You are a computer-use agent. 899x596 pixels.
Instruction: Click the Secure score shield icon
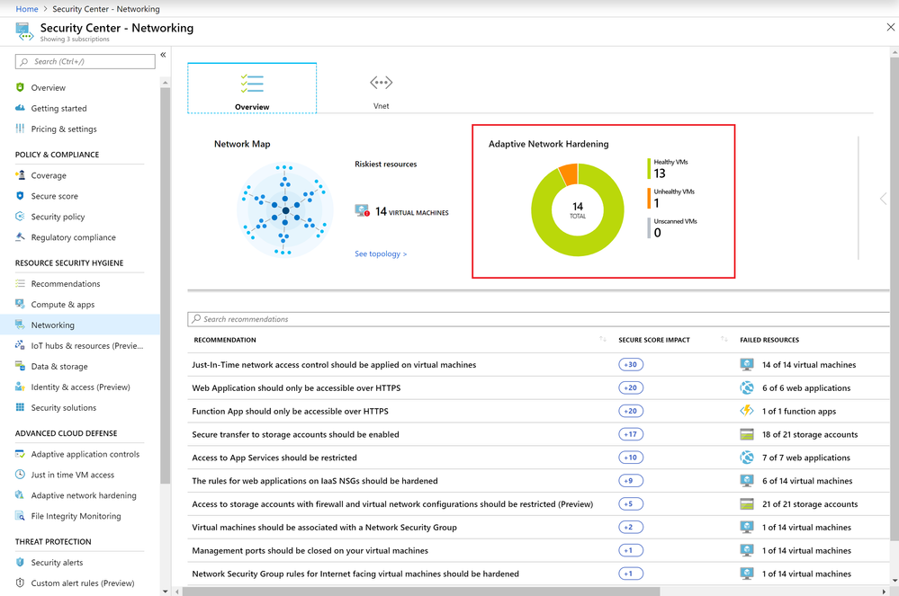click(20, 195)
